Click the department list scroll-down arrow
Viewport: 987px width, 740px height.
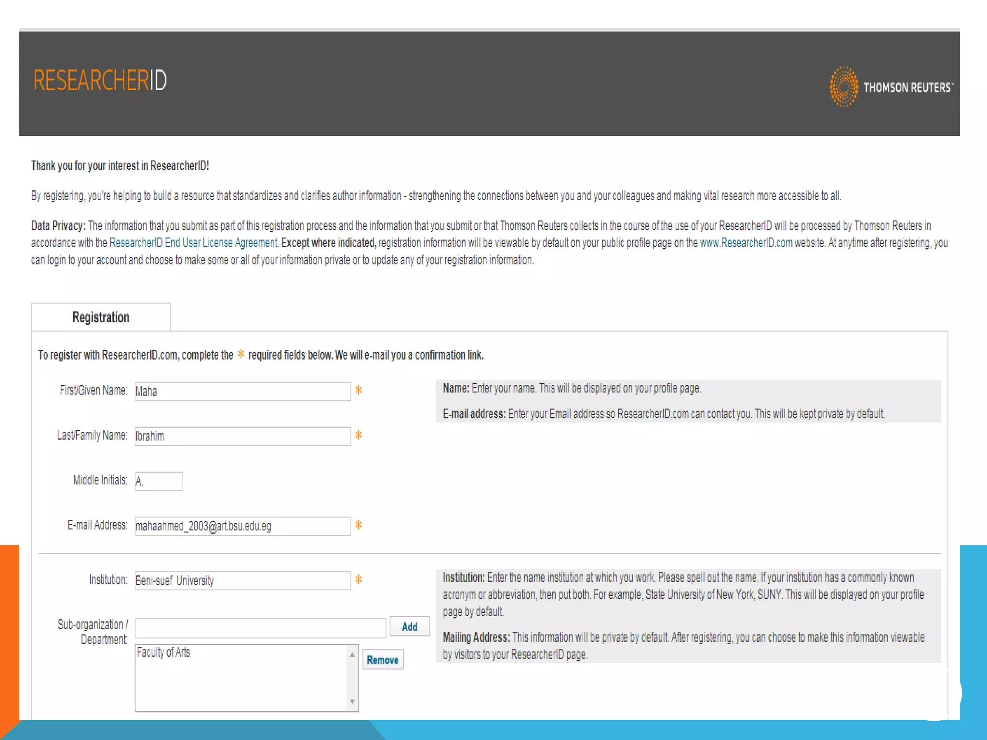352,701
